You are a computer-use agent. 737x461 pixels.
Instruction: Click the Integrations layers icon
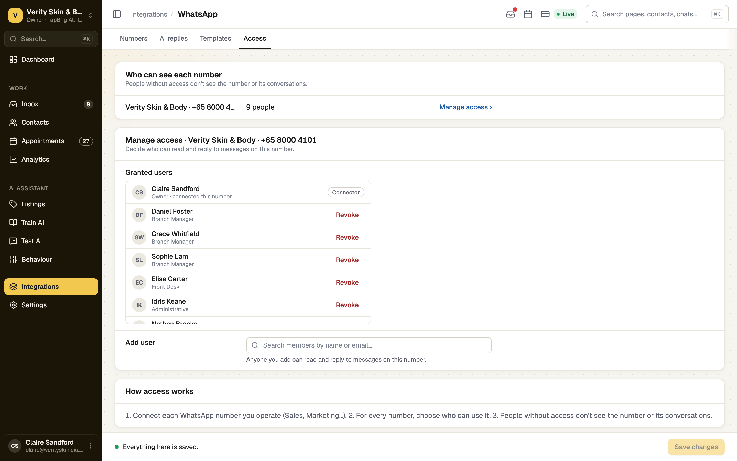click(13, 287)
